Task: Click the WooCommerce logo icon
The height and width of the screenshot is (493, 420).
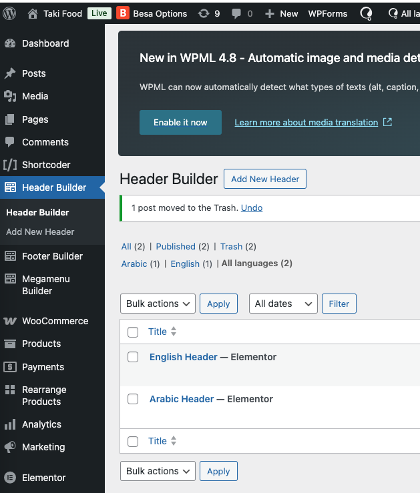Action: pos(10,321)
